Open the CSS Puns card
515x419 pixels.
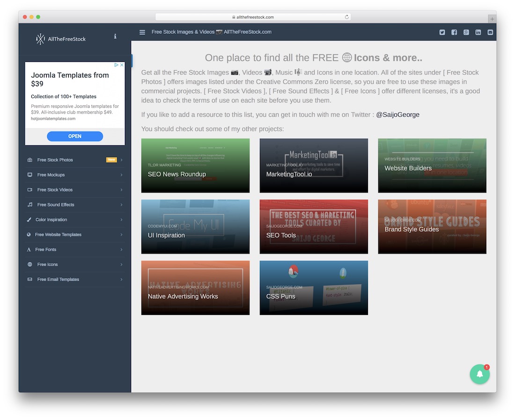point(314,288)
